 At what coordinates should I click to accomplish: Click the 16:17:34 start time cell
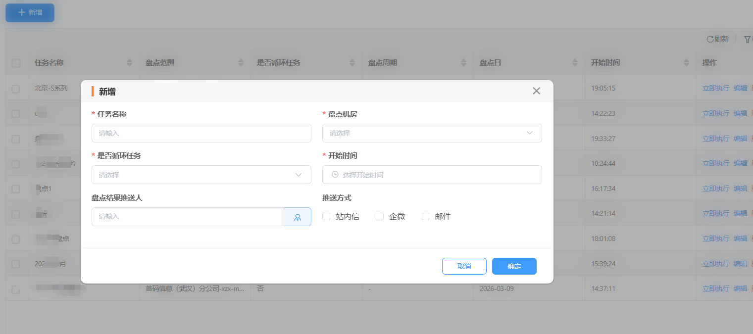(x=603, y=189)
